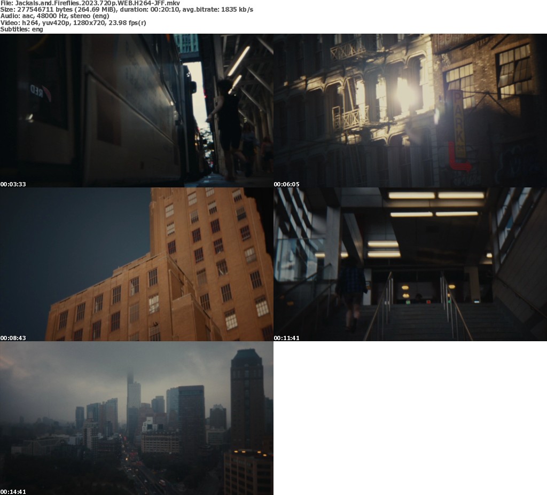The image size is (547, 495).
Task: Click the 00:03:33 timestamp label
Action: [13, 184]
